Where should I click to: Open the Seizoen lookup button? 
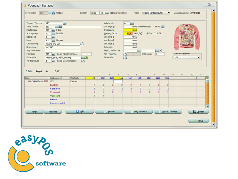point(107,13)
